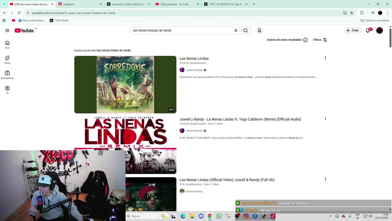This screenshot has height=221, width=392.
Task: Bookmark this page with the star icon
Action: click(352, 13)
